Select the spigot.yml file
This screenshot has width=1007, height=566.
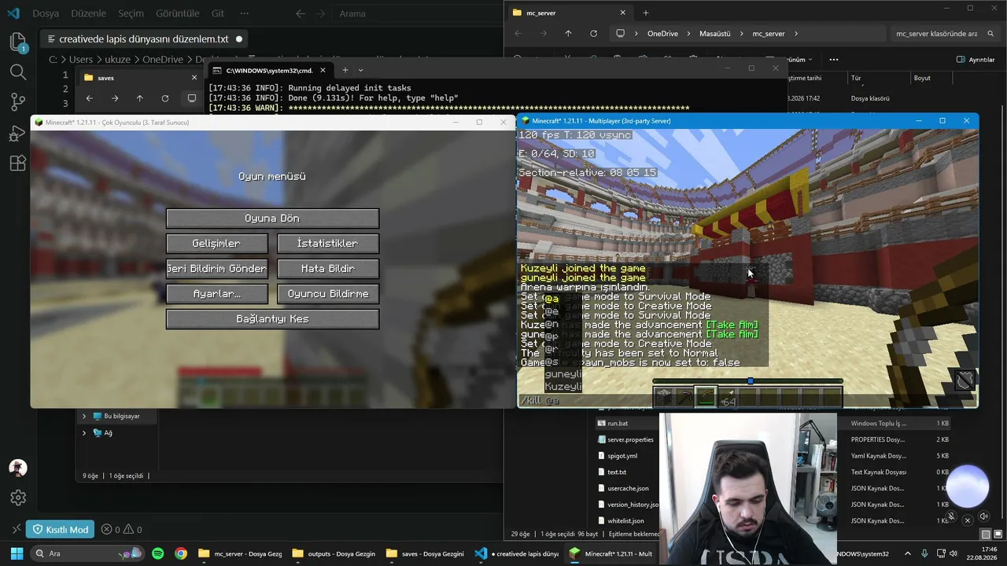[622, 456]
